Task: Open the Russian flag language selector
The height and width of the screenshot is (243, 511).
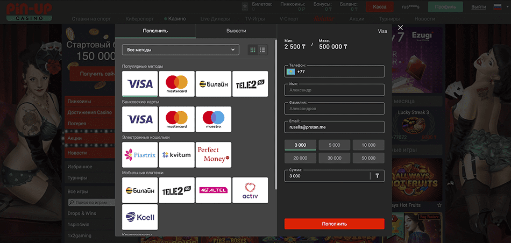Action: (x=498, y=7)
